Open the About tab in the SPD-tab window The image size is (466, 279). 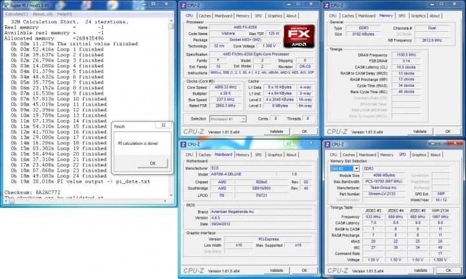436,155
